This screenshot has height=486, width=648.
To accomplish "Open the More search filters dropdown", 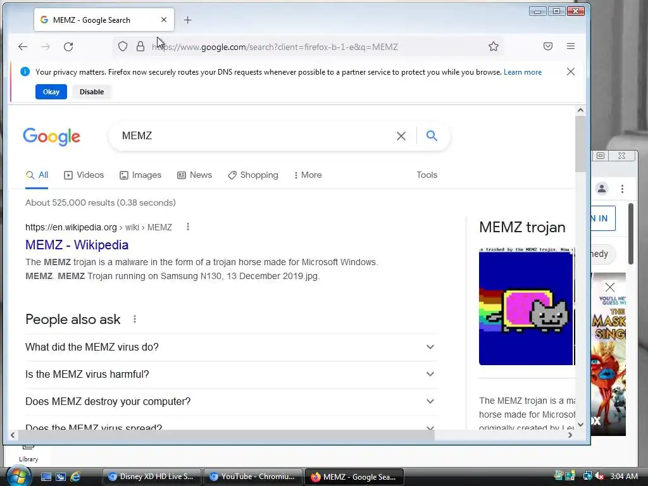I will pyautogui.click(x=308, y=175).
